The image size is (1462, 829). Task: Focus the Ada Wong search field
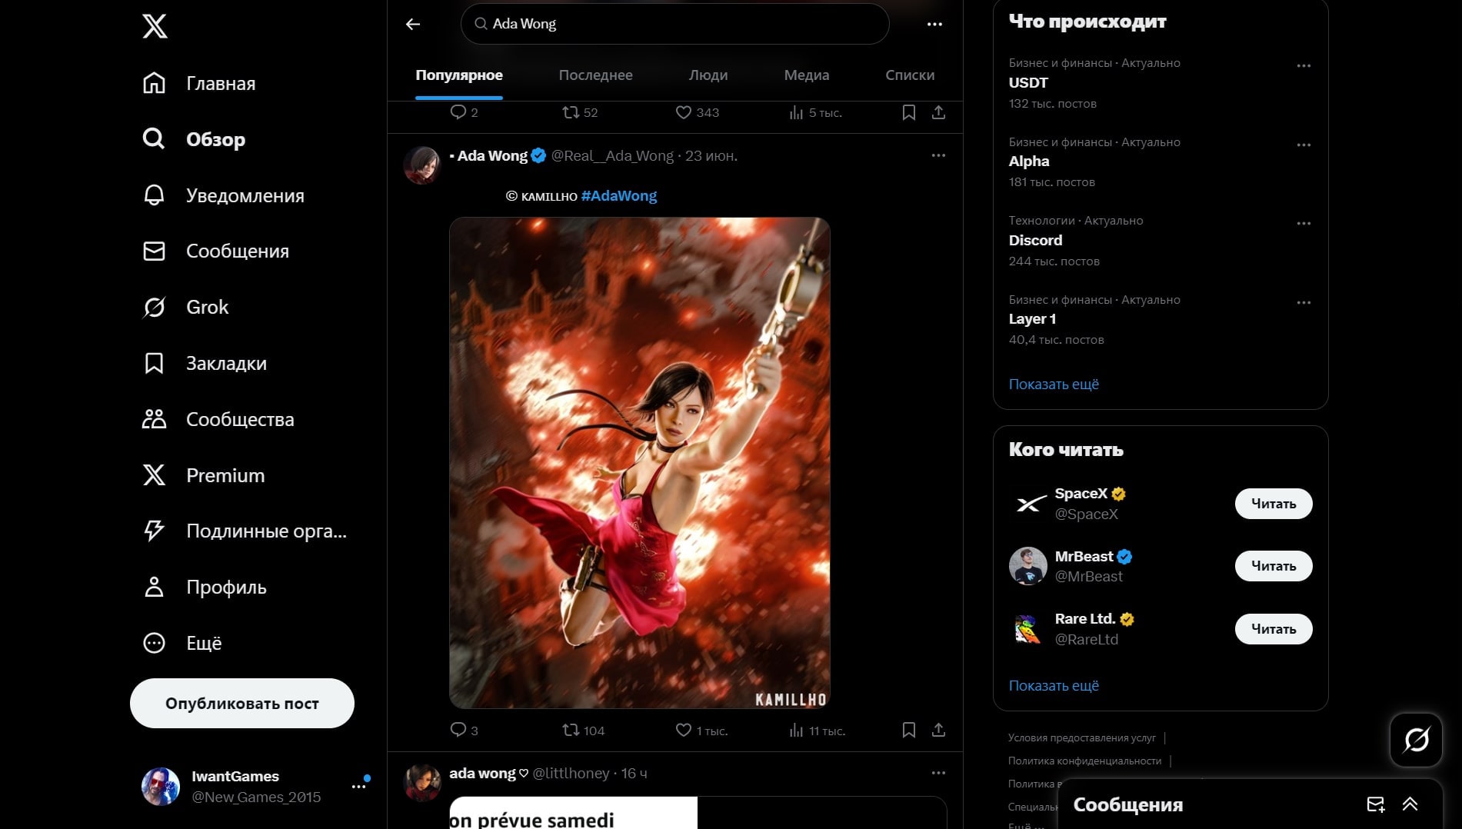(674, 24)
